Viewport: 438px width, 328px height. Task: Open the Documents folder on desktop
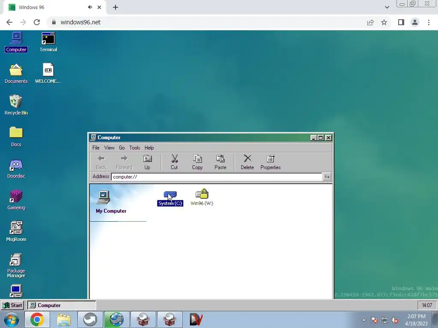(x=16, y=73)
